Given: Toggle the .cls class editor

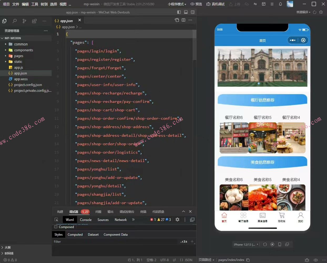Looking at the screenshot, I should click(x=184, y=241).
